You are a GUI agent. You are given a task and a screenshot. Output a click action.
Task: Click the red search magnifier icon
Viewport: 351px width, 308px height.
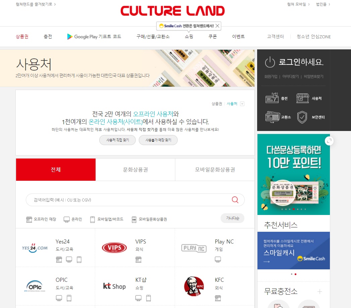pos(235,200)
